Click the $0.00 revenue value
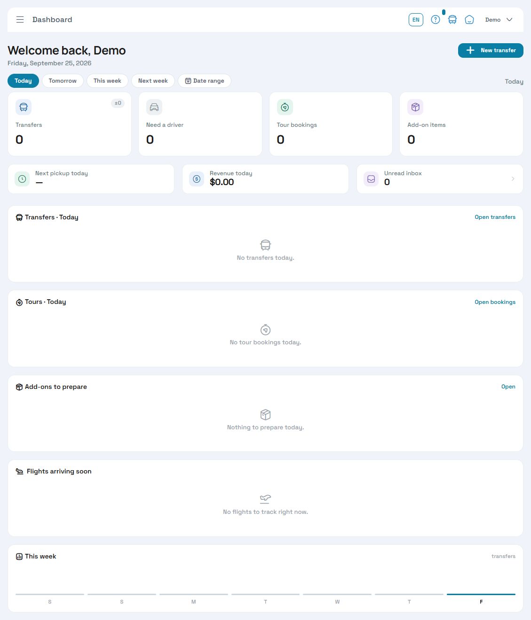 pyautogui.click(x=222, y=182)
